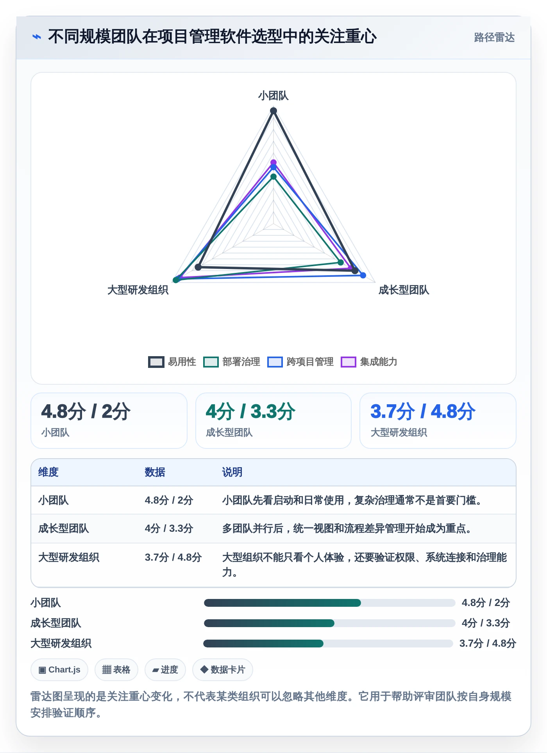Click the dark 易用性 point on 大型研发组织 axis
The height and width of the screenshot is (753, 547).
click(198, 267)
